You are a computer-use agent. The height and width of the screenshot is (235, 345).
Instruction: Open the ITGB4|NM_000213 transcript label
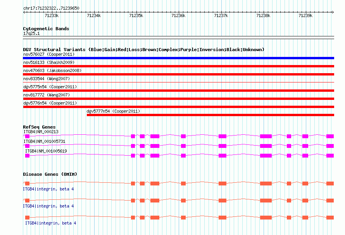[x=41, y=132]
